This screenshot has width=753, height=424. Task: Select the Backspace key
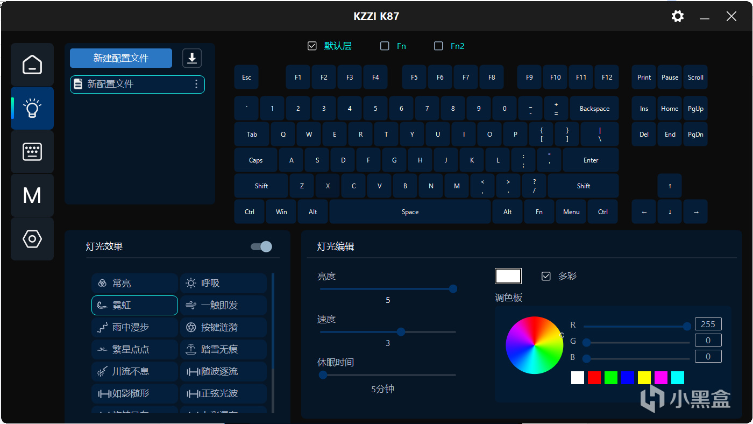coord(594,109)
